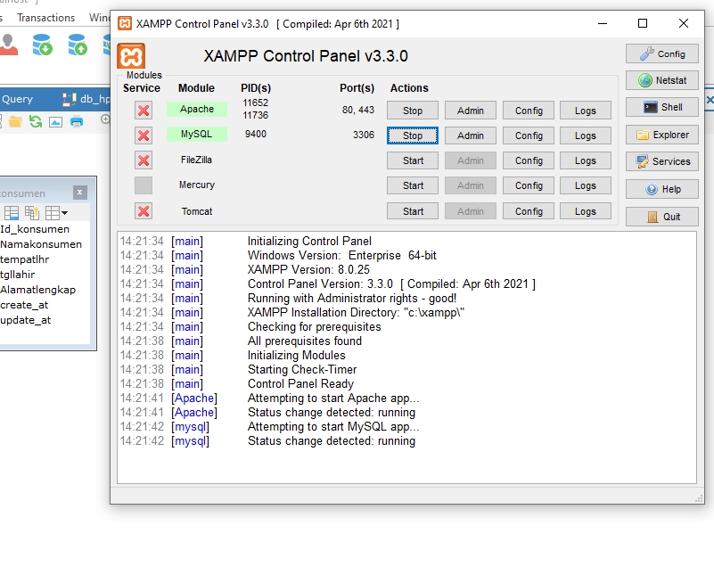Open Netstat from the right sidebar
This screenshot has width=714, height=575.
point(661,80)
